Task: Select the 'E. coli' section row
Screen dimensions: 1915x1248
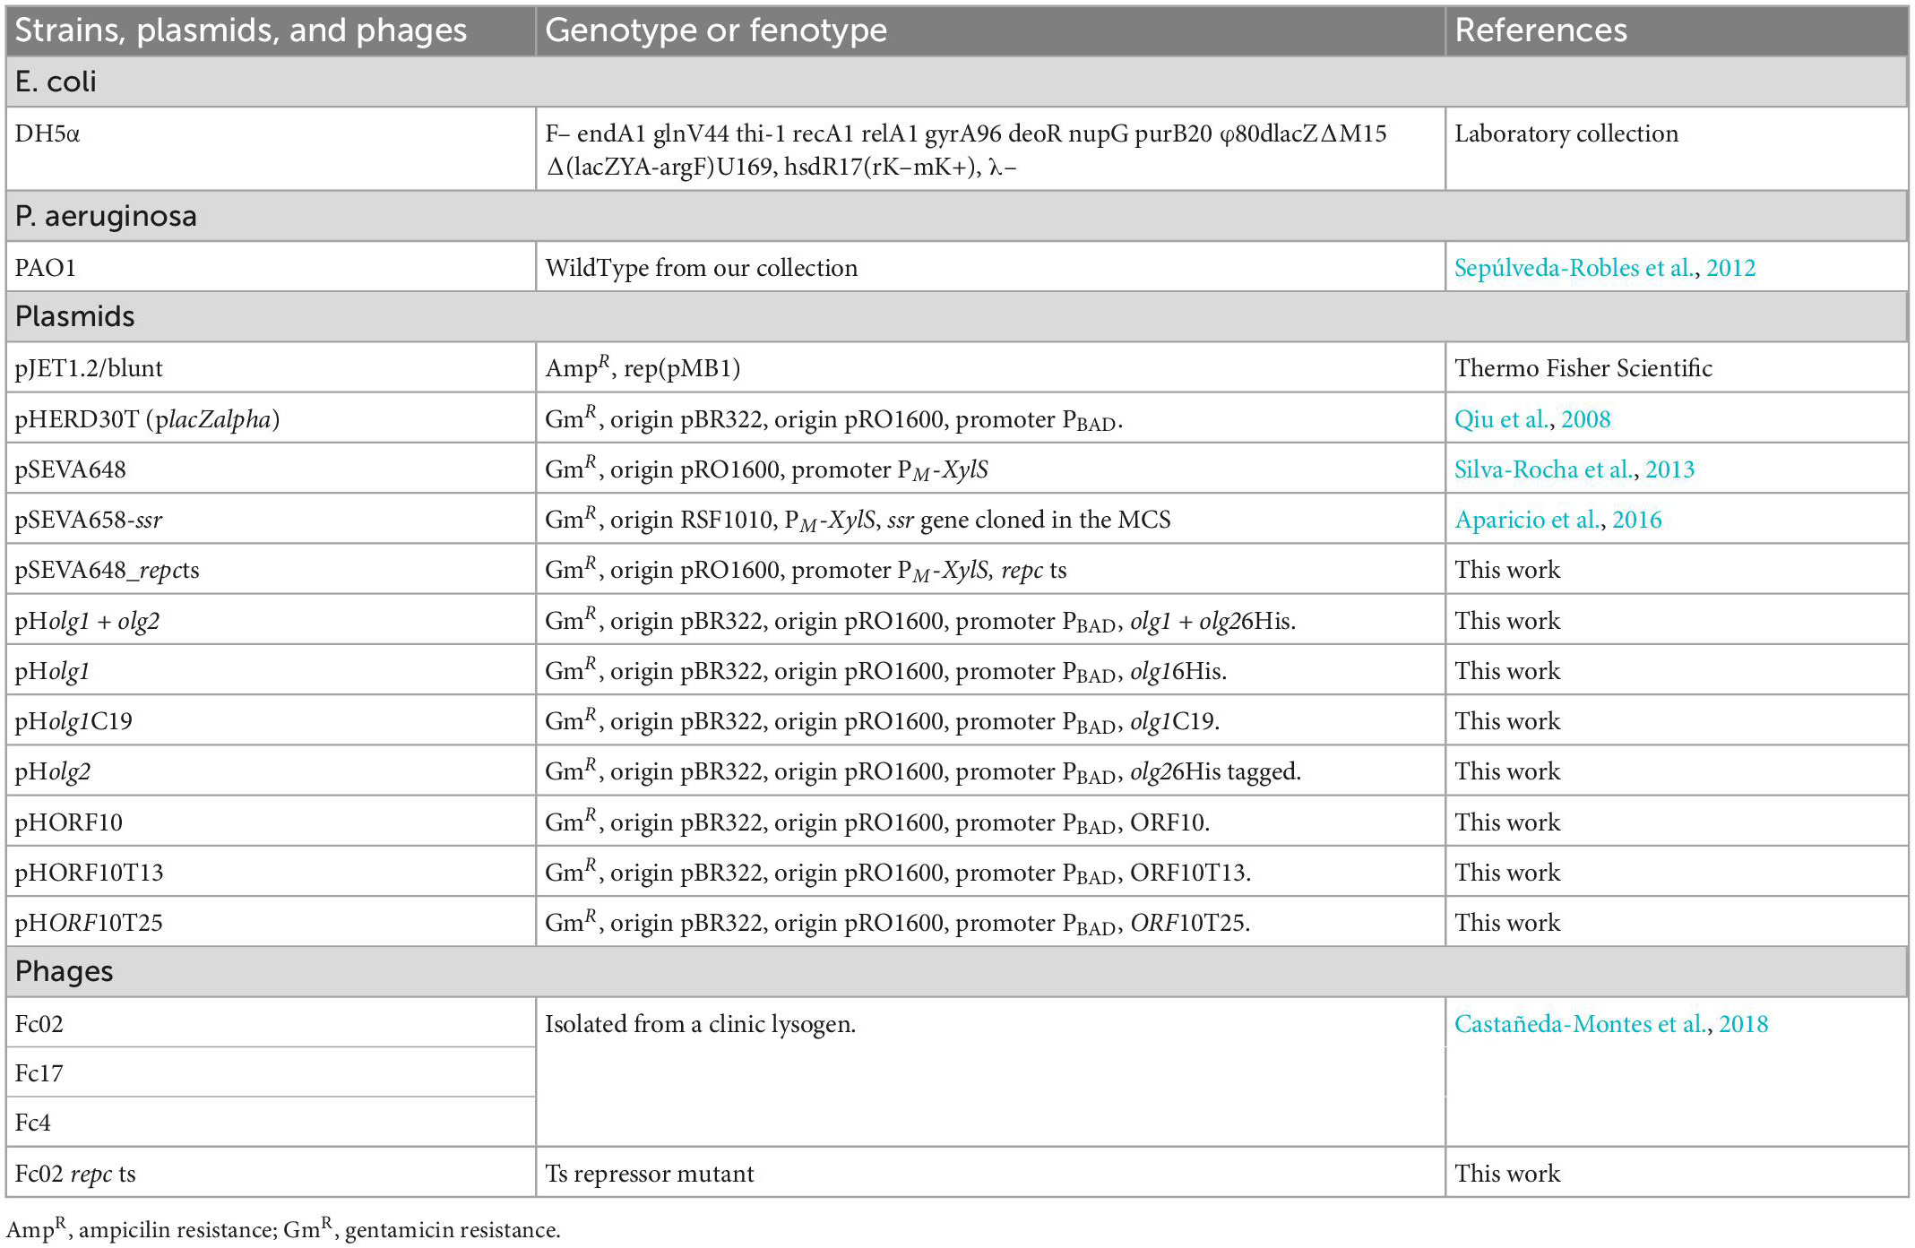Action: 956,82
